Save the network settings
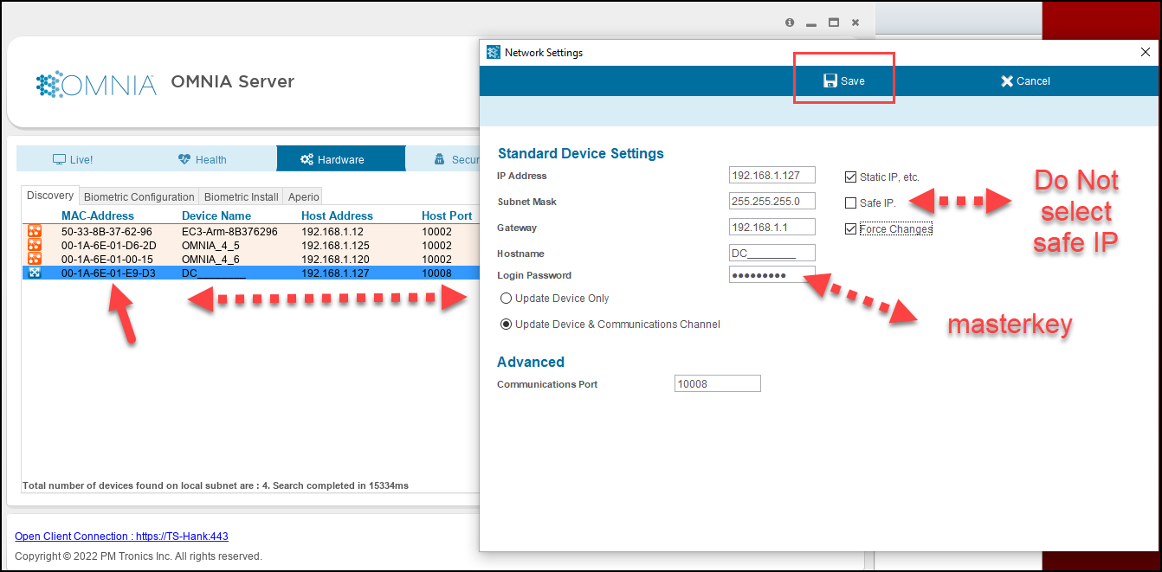 click(844, 80)
